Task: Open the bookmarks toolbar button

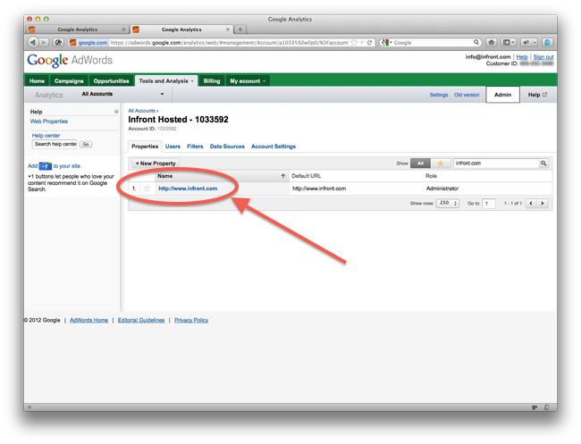Action: coord(509,43)
